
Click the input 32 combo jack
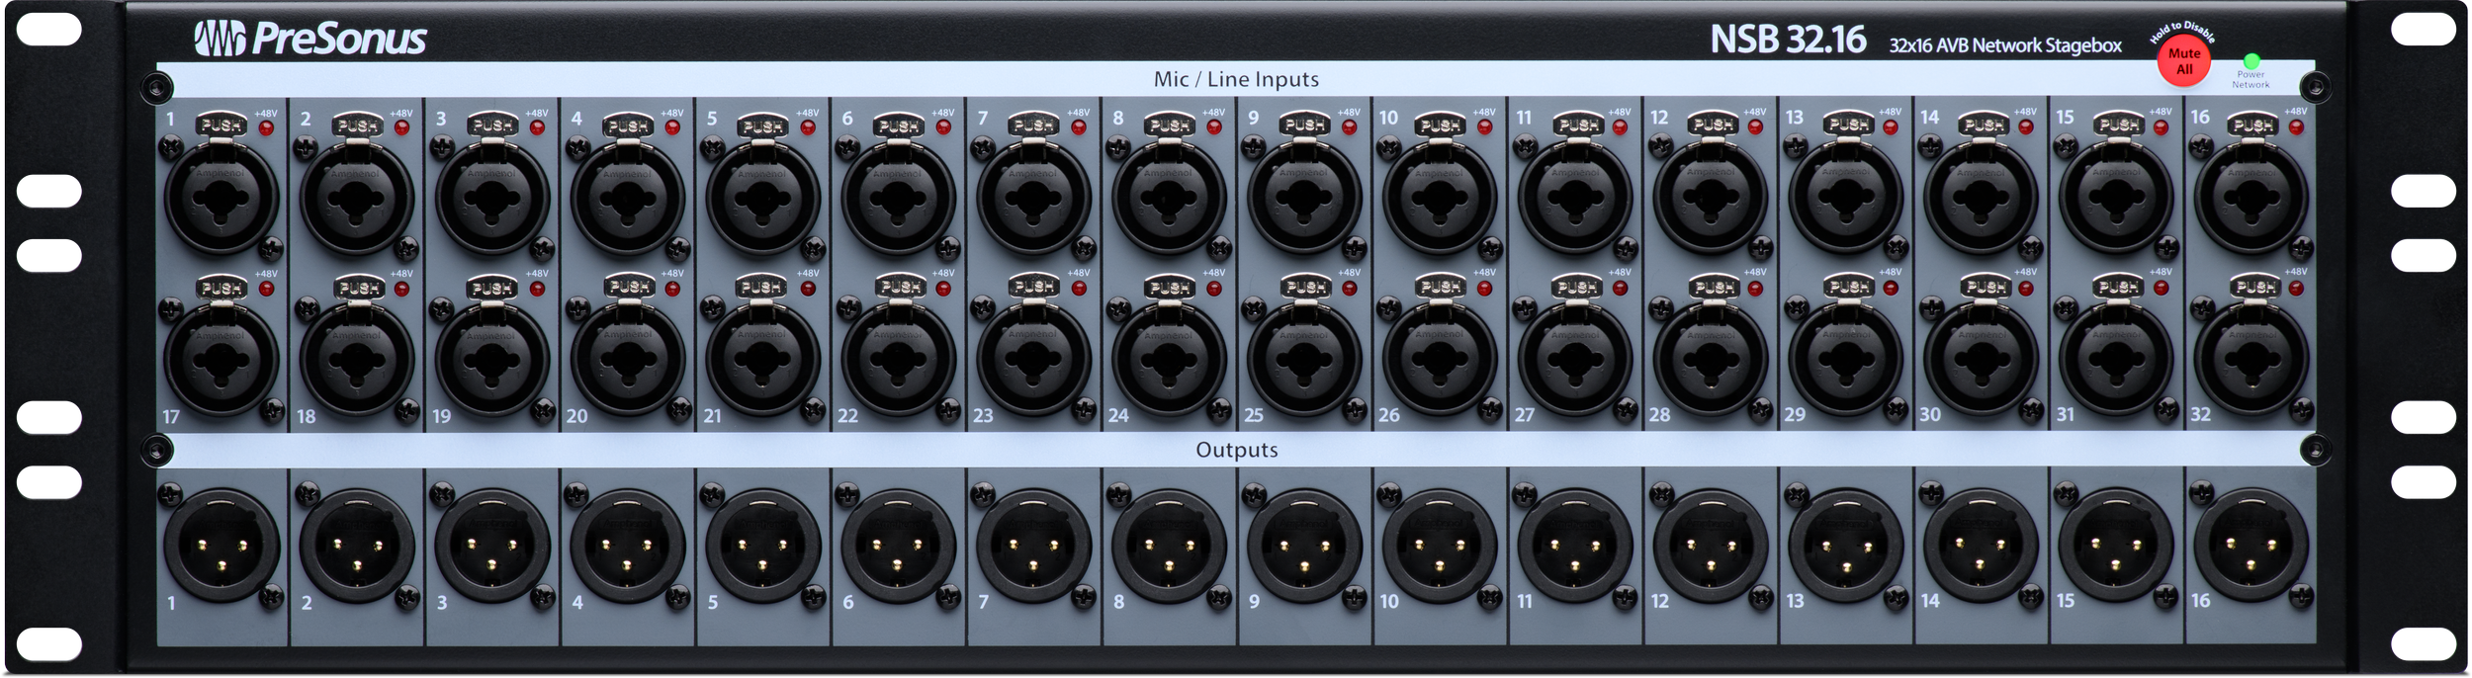pos(2251,357)
